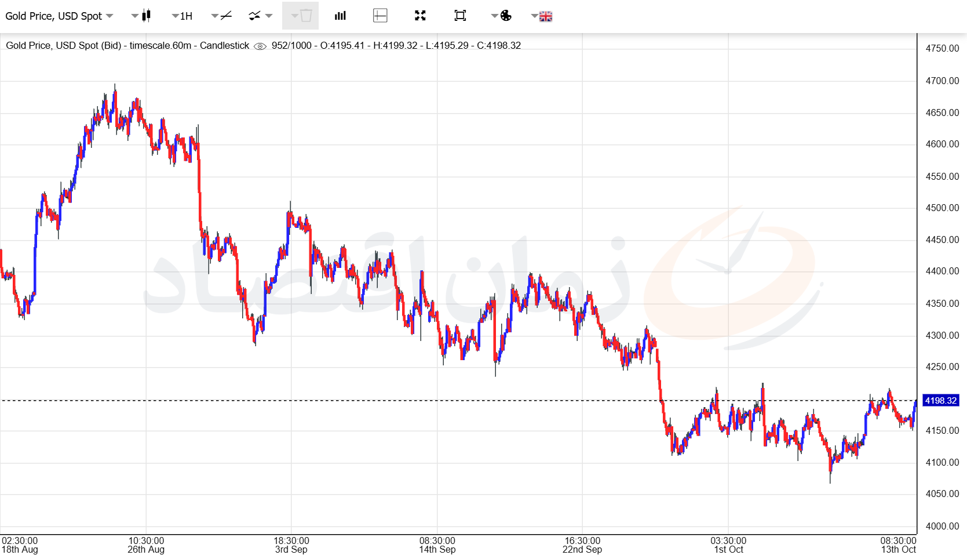Image resolution: width=967 pixels, height=555 pixels.
Task: Open the 1H timescale dropdown
Action: [182, 16]
